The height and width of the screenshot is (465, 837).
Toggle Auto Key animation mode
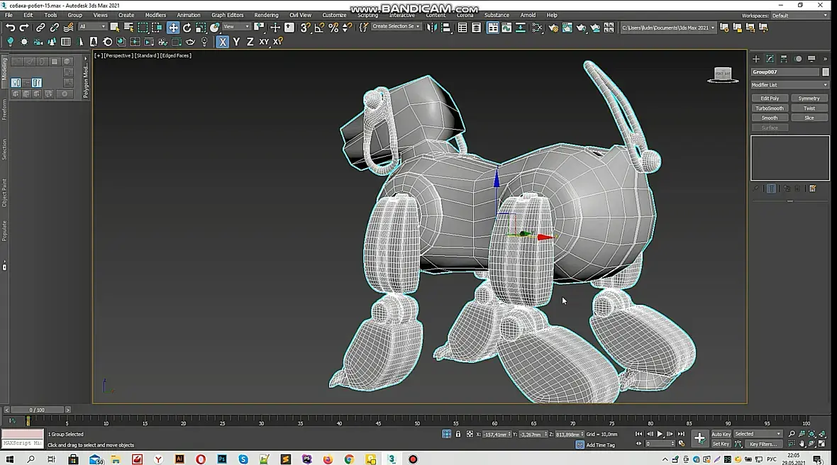(x=721, y=434)
